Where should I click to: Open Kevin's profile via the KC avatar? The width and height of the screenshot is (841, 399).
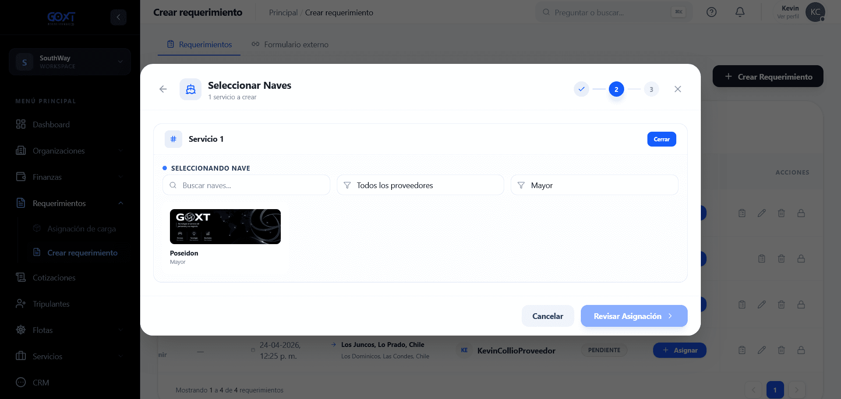point(815,12)
